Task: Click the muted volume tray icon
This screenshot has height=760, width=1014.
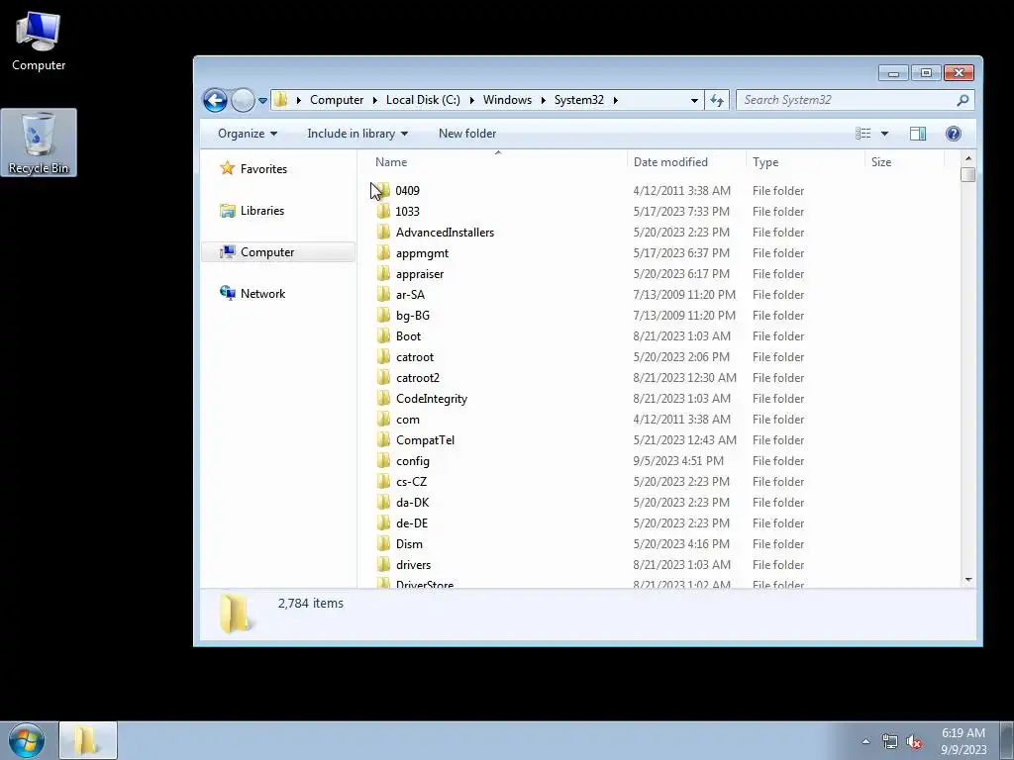Action: coord(914,742)
